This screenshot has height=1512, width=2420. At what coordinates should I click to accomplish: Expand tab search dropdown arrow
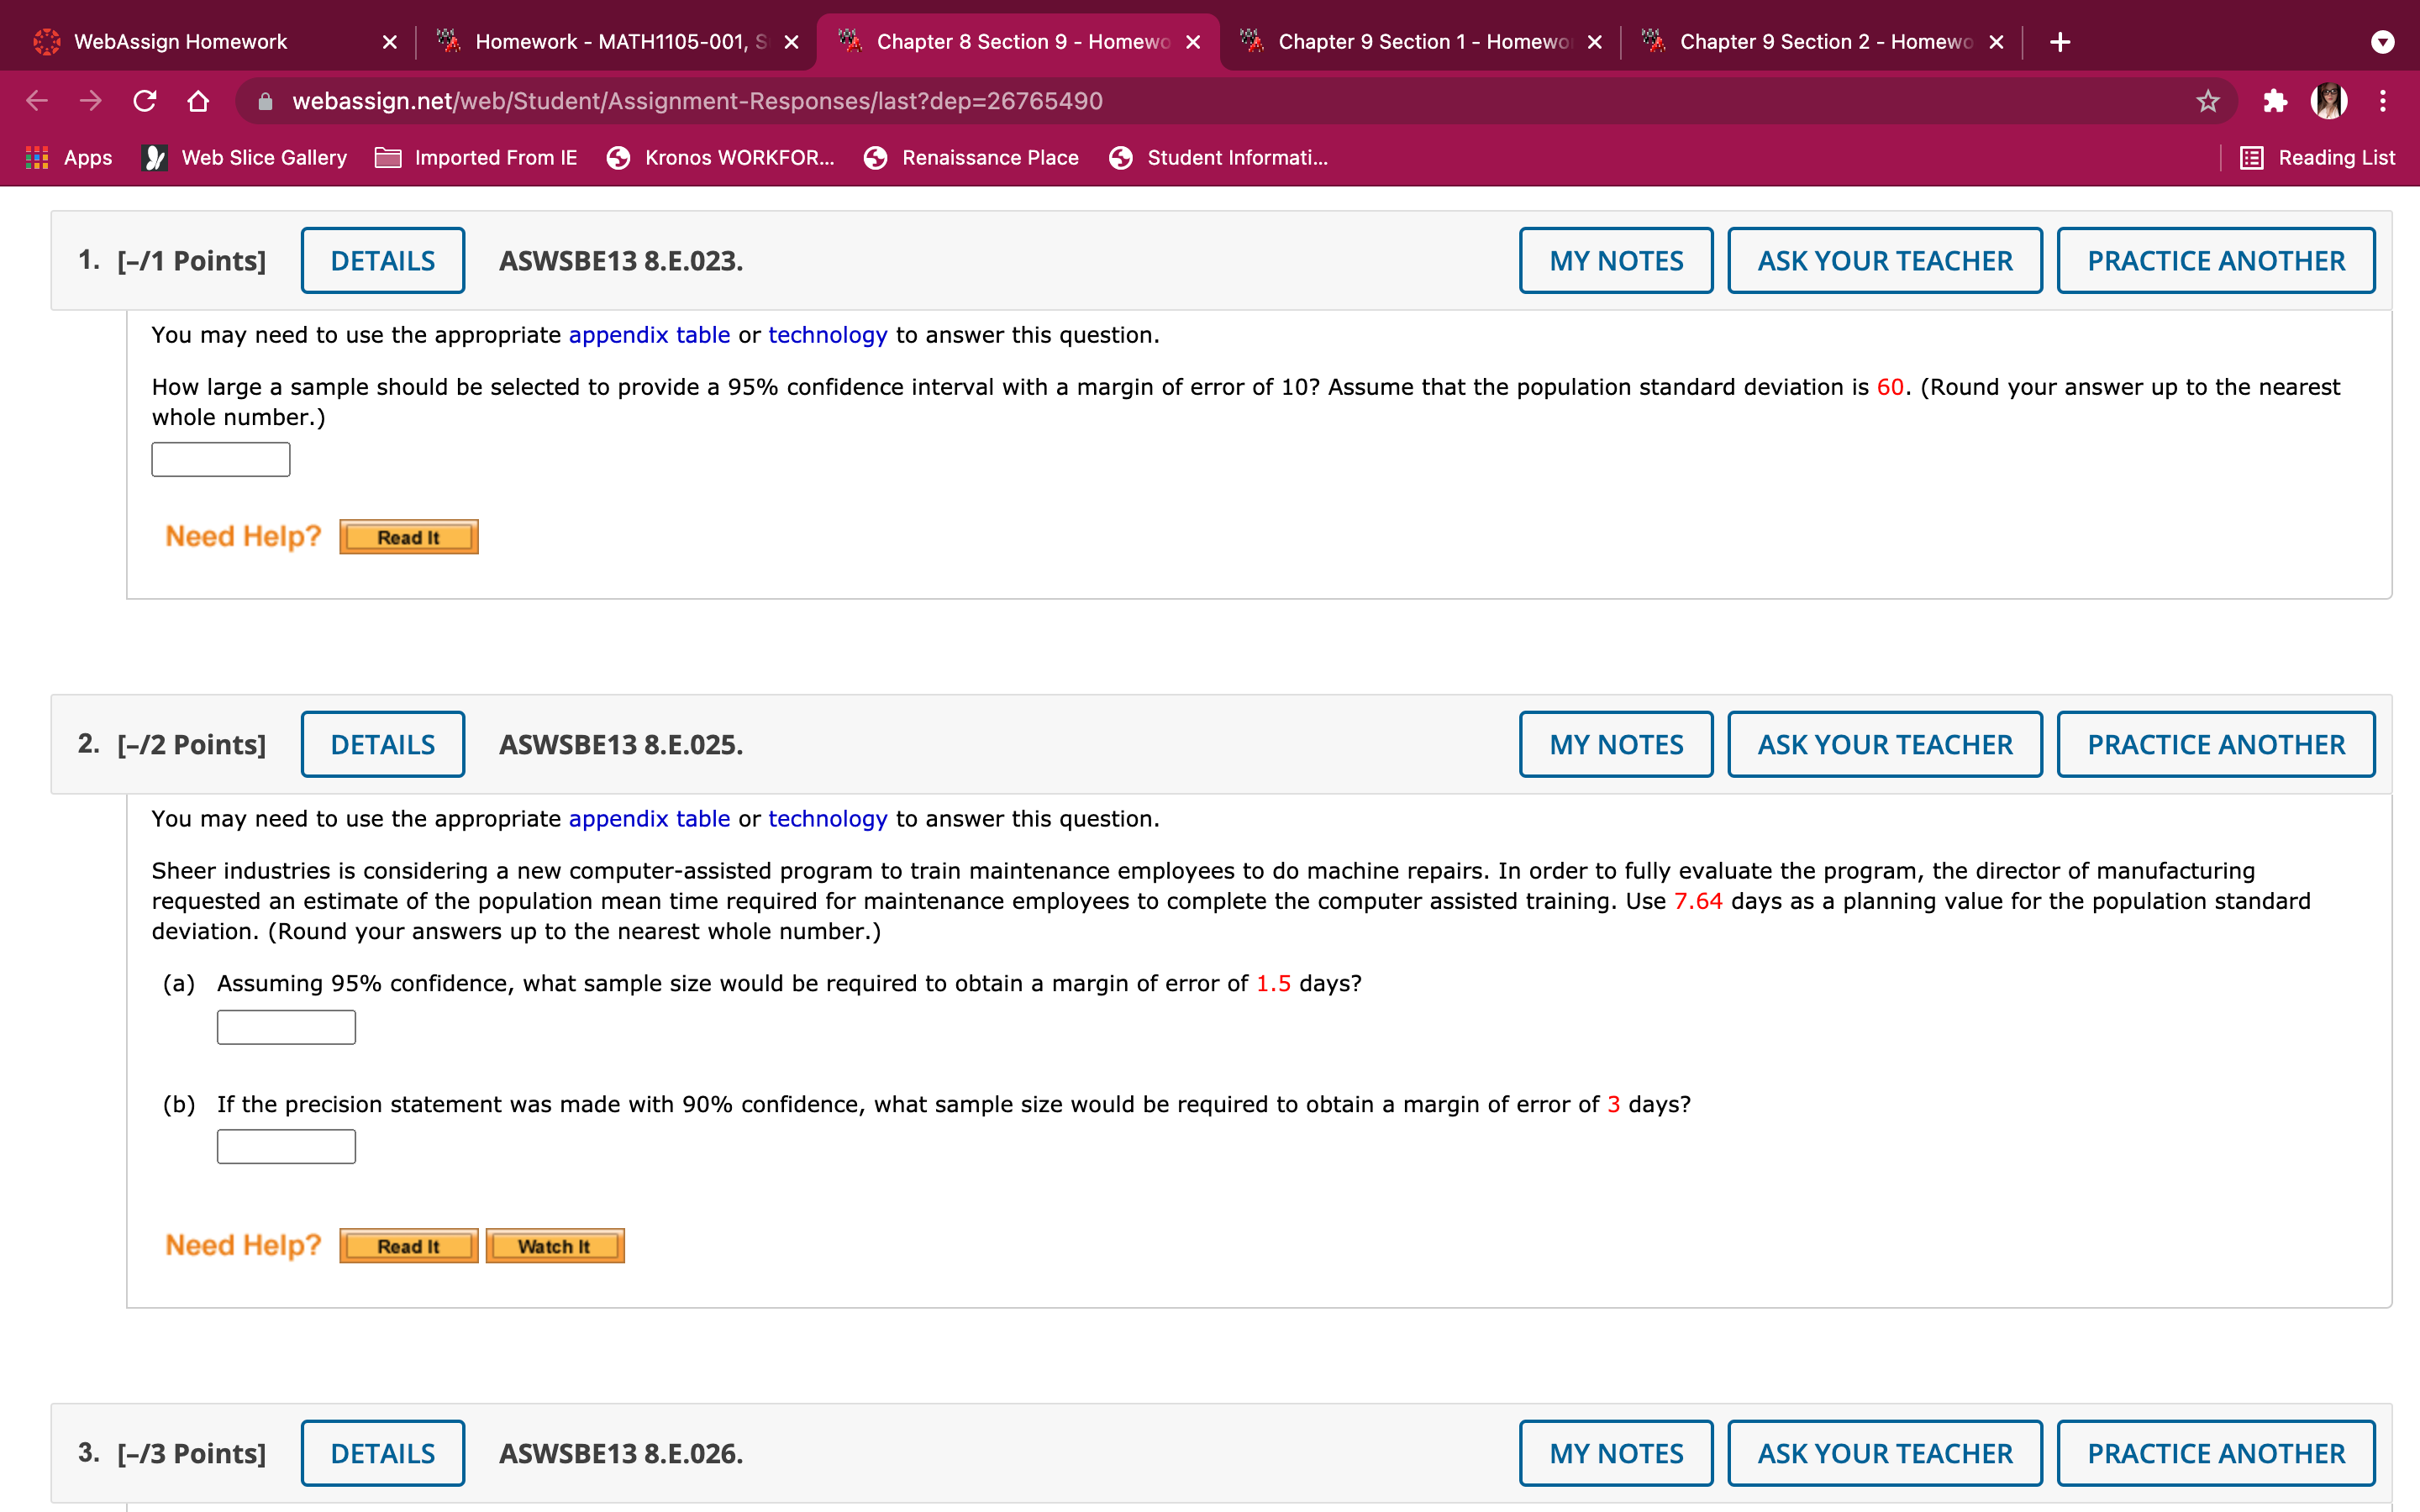click(2383, 42)
